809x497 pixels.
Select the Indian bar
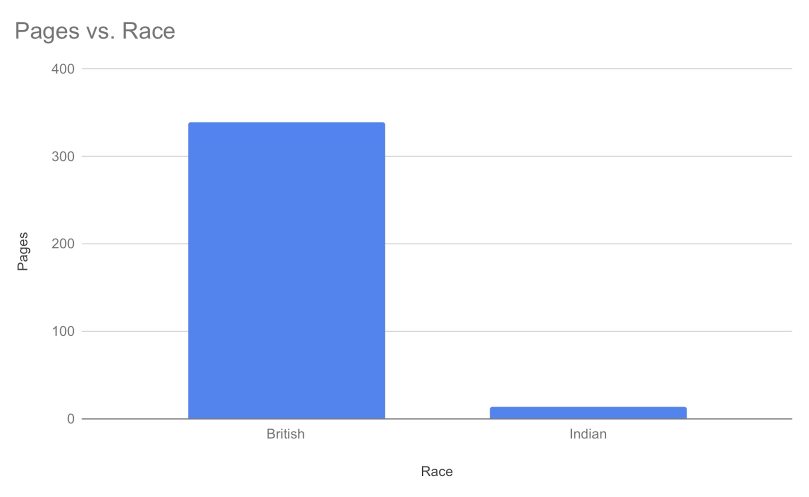[588, 413]
